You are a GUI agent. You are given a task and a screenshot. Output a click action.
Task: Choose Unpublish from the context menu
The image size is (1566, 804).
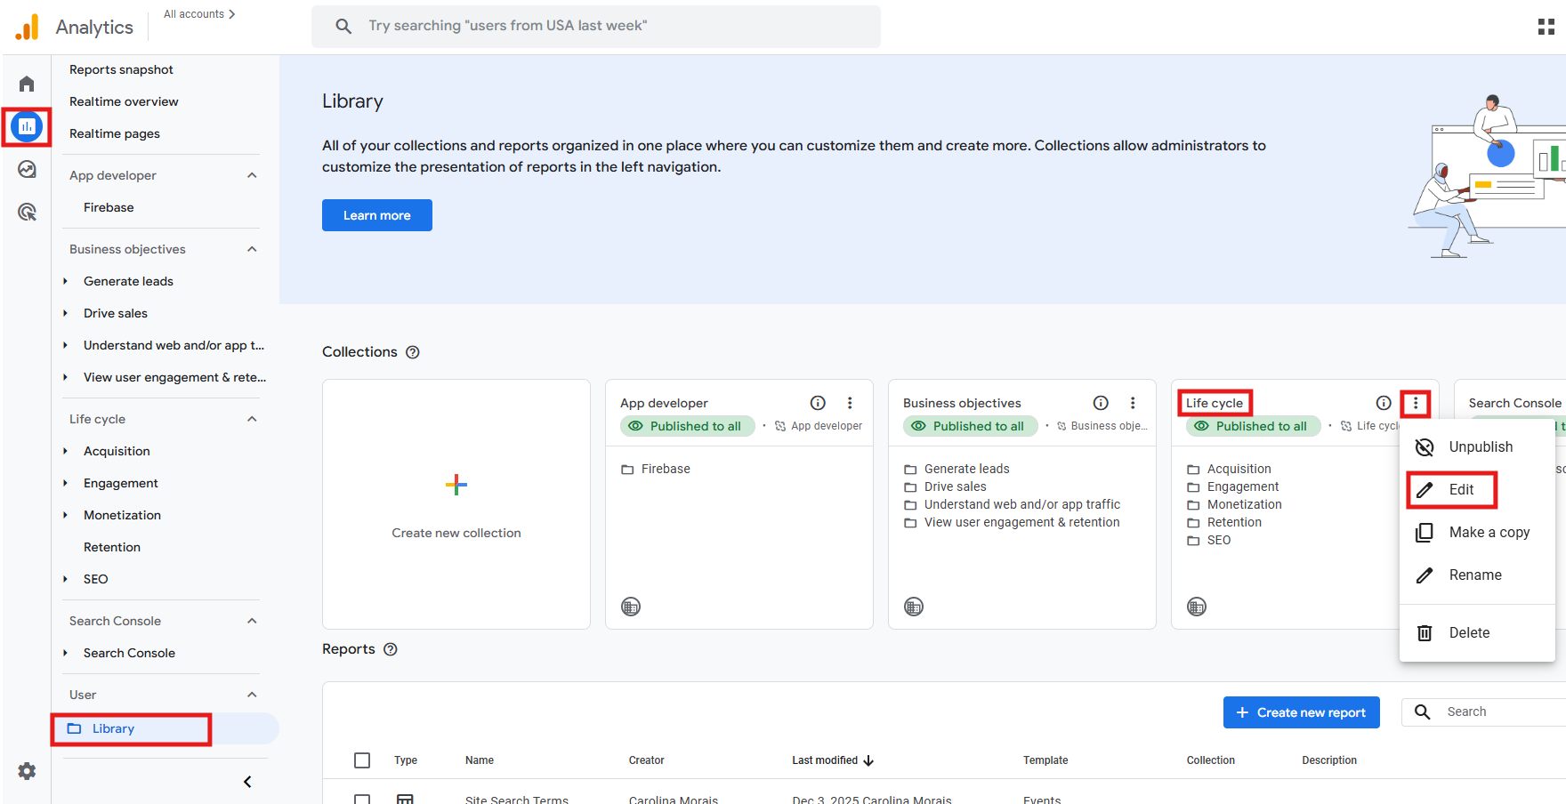[x=1477, y=446]
